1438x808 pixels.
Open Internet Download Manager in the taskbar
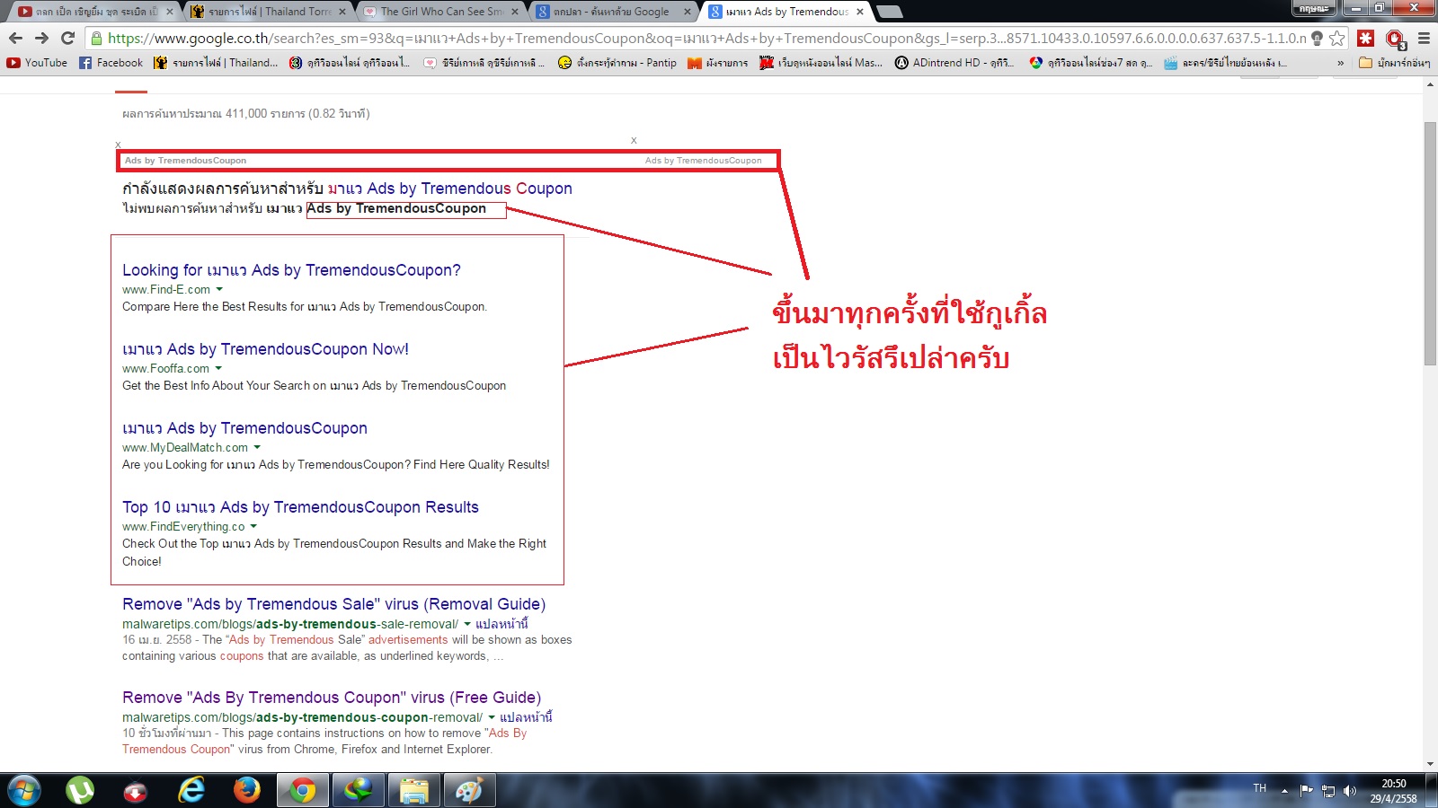[x=359, y=791]
